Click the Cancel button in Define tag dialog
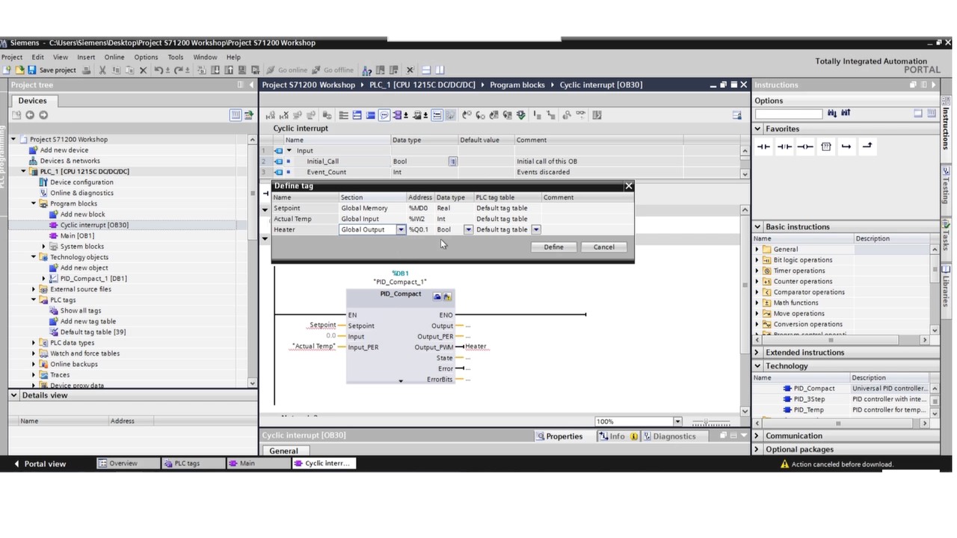This screenshot has width=957, height=538. click(604, 247)
